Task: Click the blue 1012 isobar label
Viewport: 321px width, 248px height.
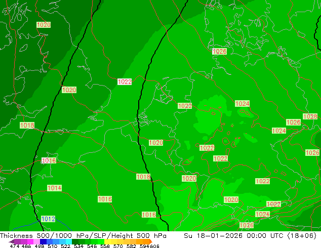Action: [x=48, y=219]
